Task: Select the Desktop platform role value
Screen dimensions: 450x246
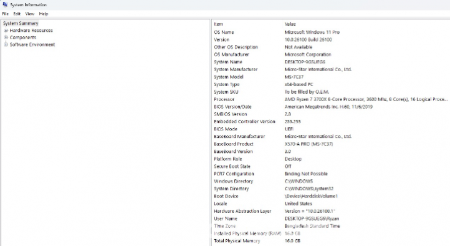Action: (x=293, y=159)
